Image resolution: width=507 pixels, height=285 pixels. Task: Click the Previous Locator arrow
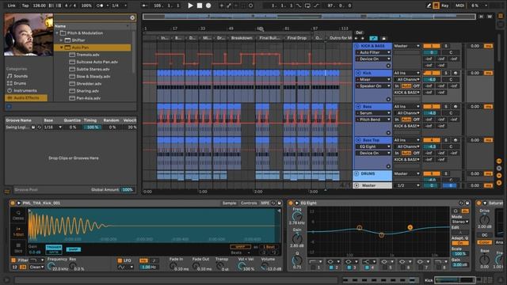(356, 39)
